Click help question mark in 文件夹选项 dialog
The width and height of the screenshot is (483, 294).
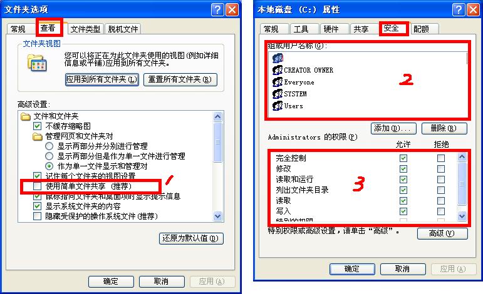[x=217, y=10]
